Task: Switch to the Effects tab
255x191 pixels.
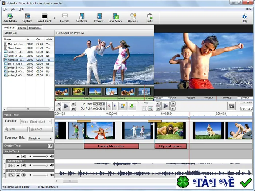Action: [22, 28]
